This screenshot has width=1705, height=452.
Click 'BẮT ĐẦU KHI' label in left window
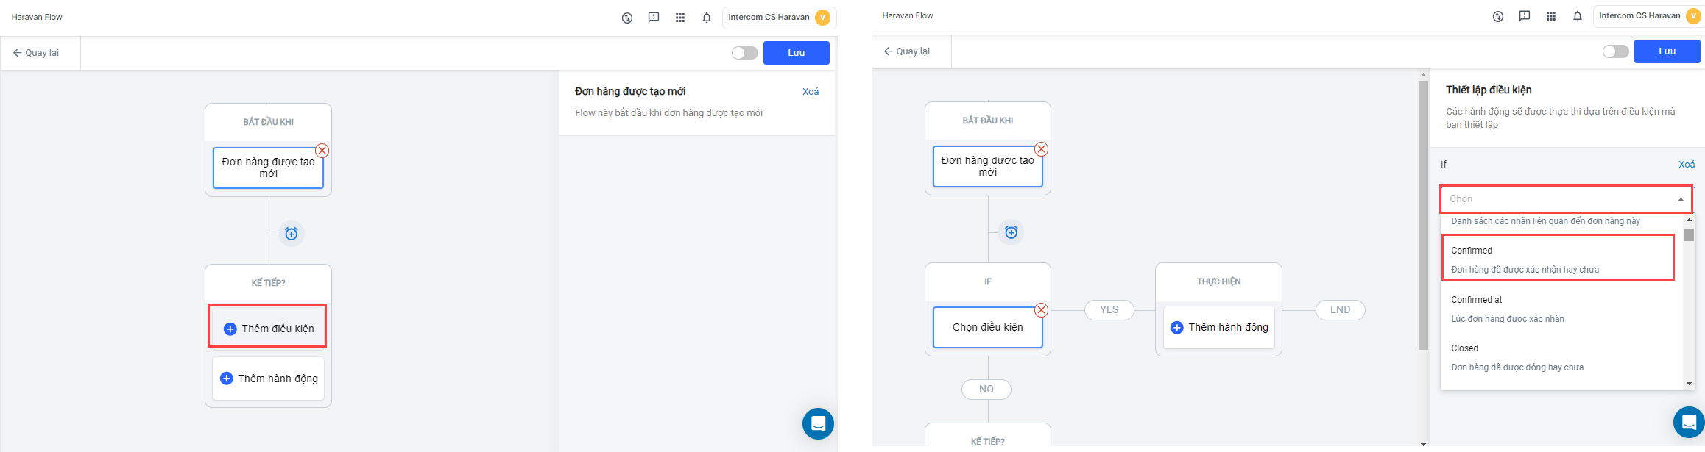(x=268, y=122)
